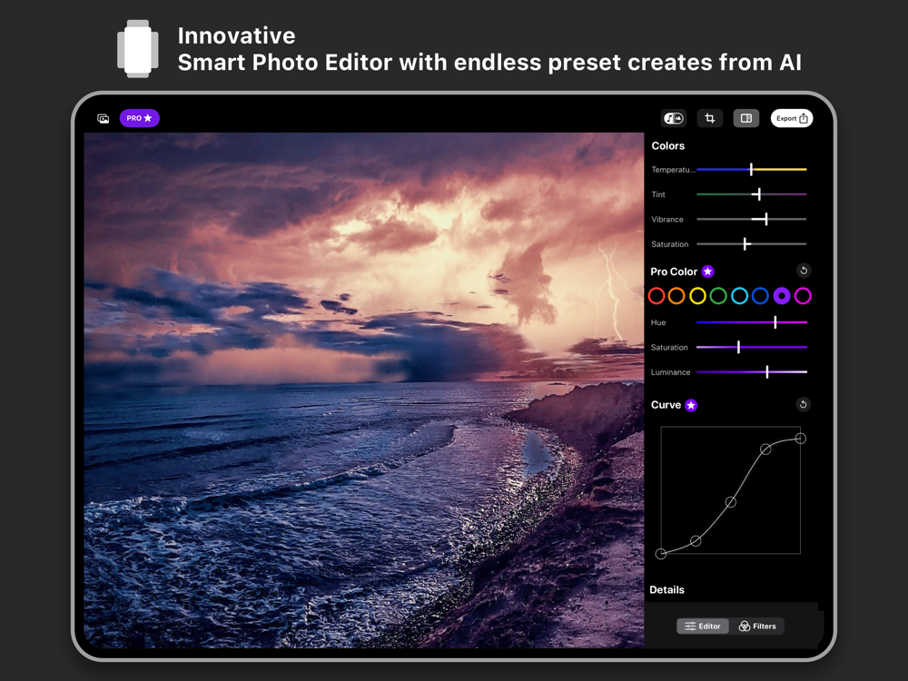Select the filled purple color ring
Screen dimensions: 908x681
782,296
